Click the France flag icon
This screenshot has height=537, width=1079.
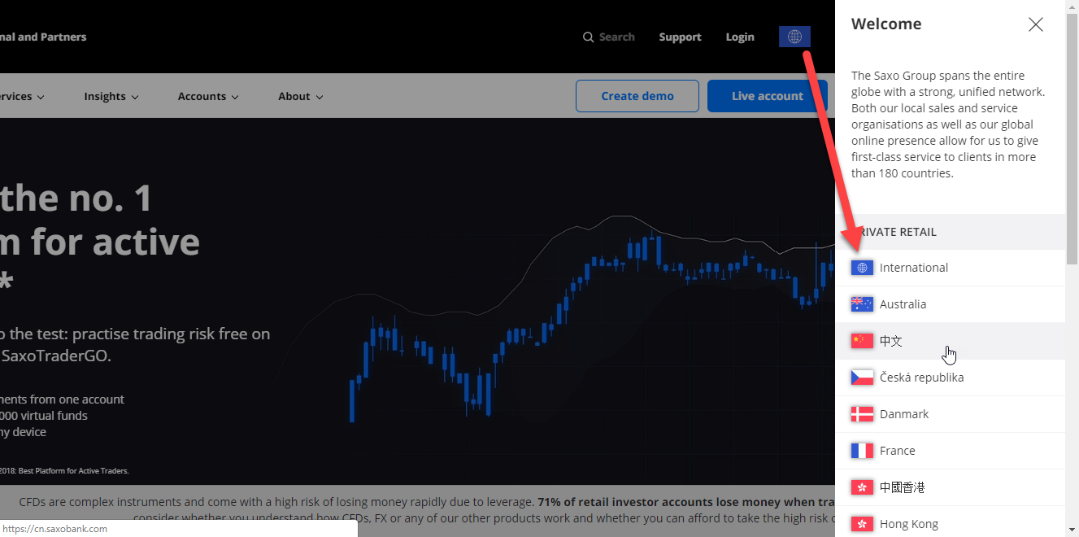coord(862,451)
